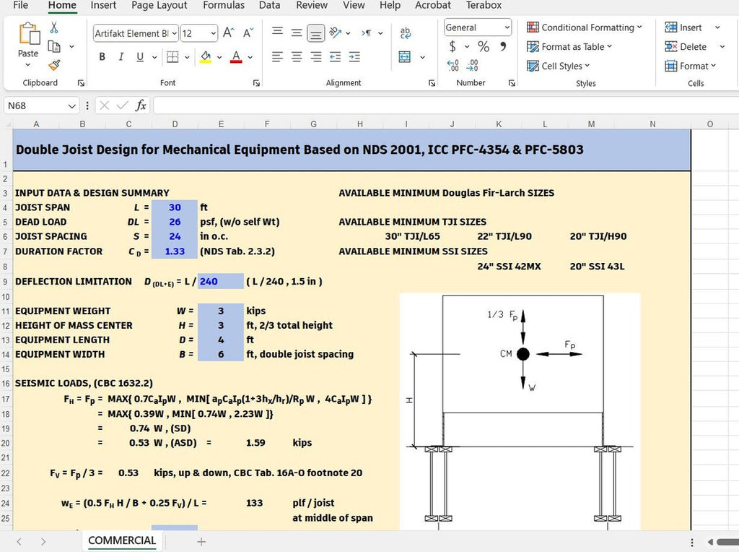Switch to the Data tab
Viewport: 739px width, 552px height.
tap(270, 5)
